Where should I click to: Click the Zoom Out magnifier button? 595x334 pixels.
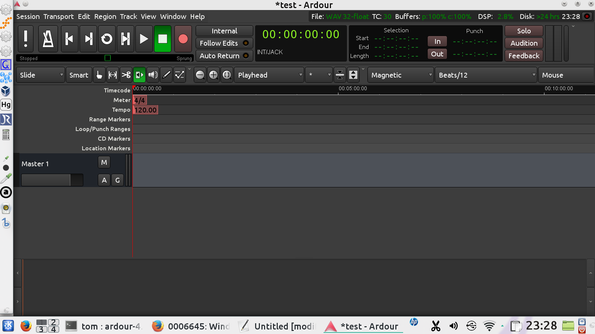point(200,75)
